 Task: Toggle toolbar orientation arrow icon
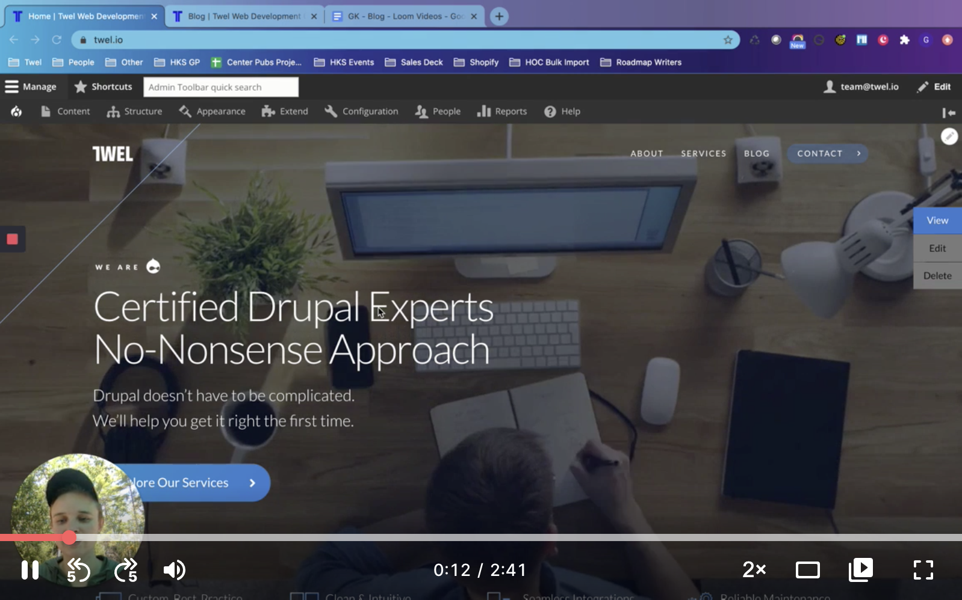click(x=949, y=112)
